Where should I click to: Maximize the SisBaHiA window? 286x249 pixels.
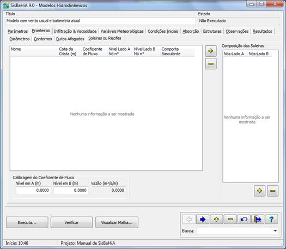pos(261,4)
